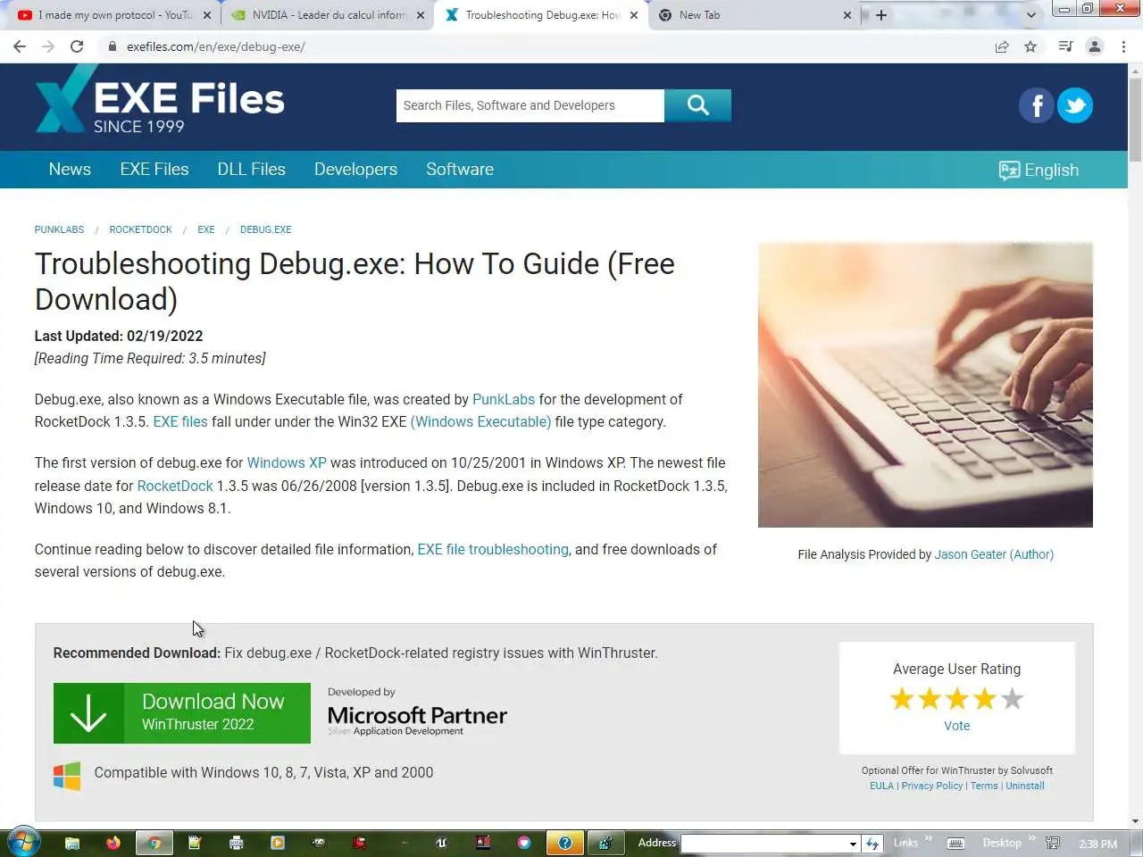Viewport: 1143px width, 857px height.
Task: Click the Chrome taskbar icon
Action: click(154, 842)
